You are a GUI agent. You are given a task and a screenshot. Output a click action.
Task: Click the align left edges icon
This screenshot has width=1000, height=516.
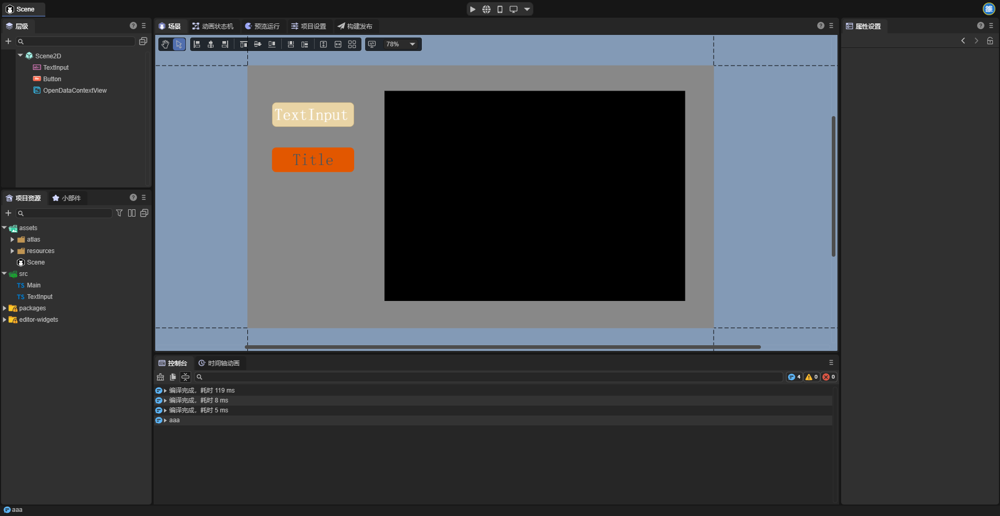click(197, 44)
